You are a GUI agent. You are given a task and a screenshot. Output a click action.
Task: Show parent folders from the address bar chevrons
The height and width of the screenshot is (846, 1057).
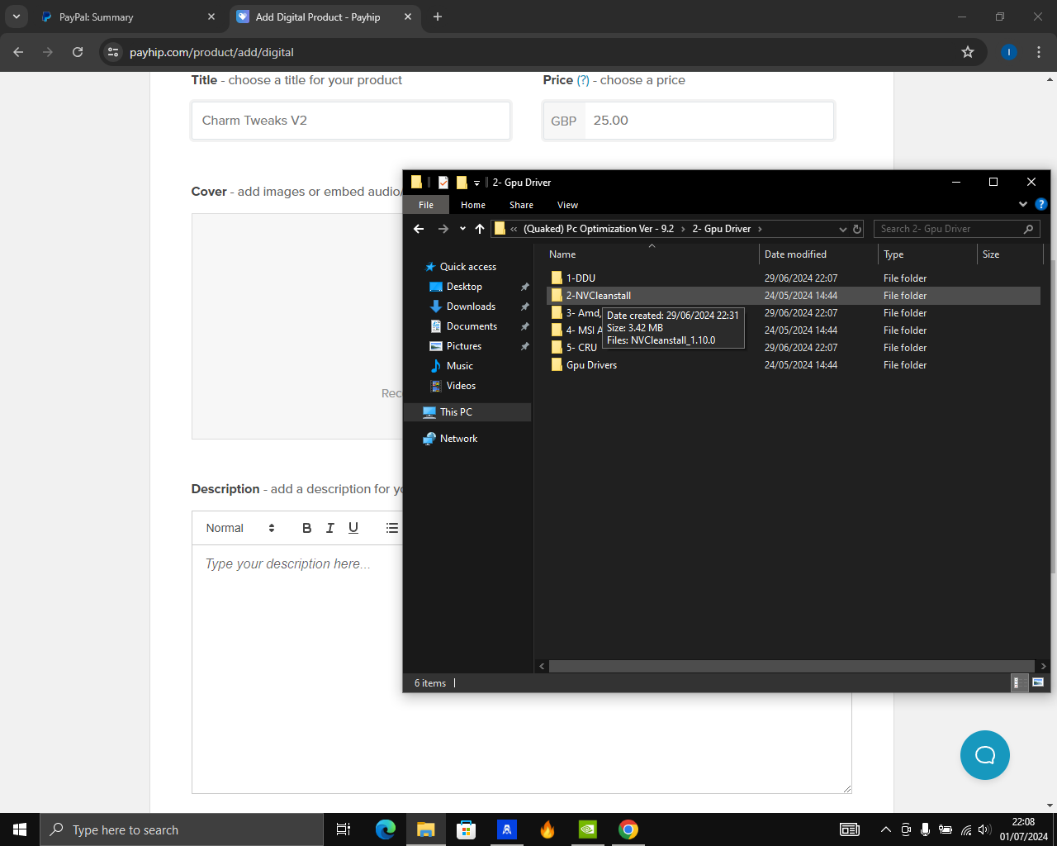514,229
